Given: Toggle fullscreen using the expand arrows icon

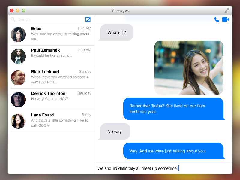Looking at the screenshot, I should tap(227, 10).
